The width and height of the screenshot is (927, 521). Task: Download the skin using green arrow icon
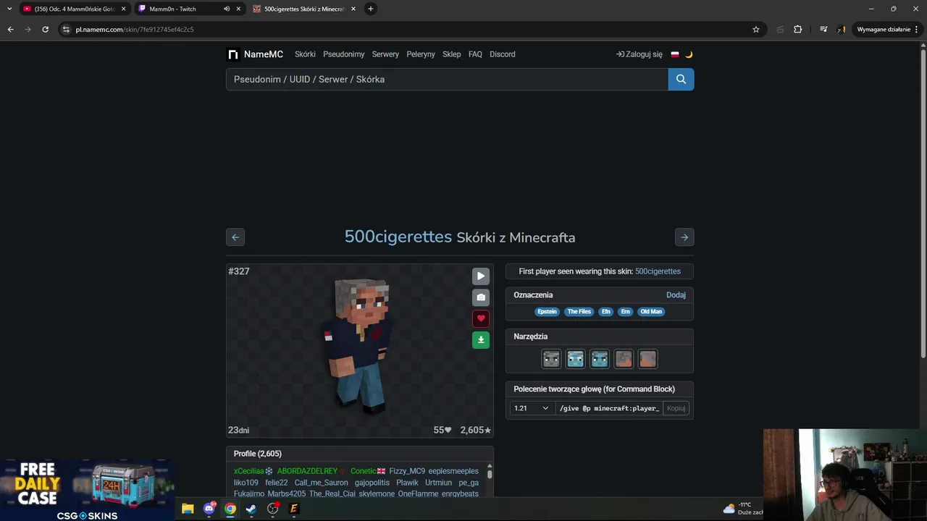pos(481,339)
